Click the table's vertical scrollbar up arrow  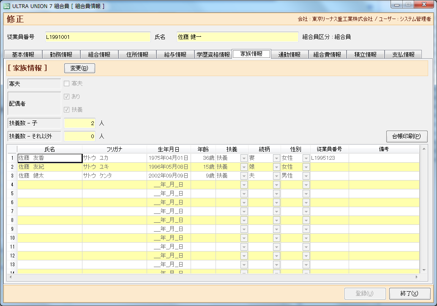click(424, 149)
